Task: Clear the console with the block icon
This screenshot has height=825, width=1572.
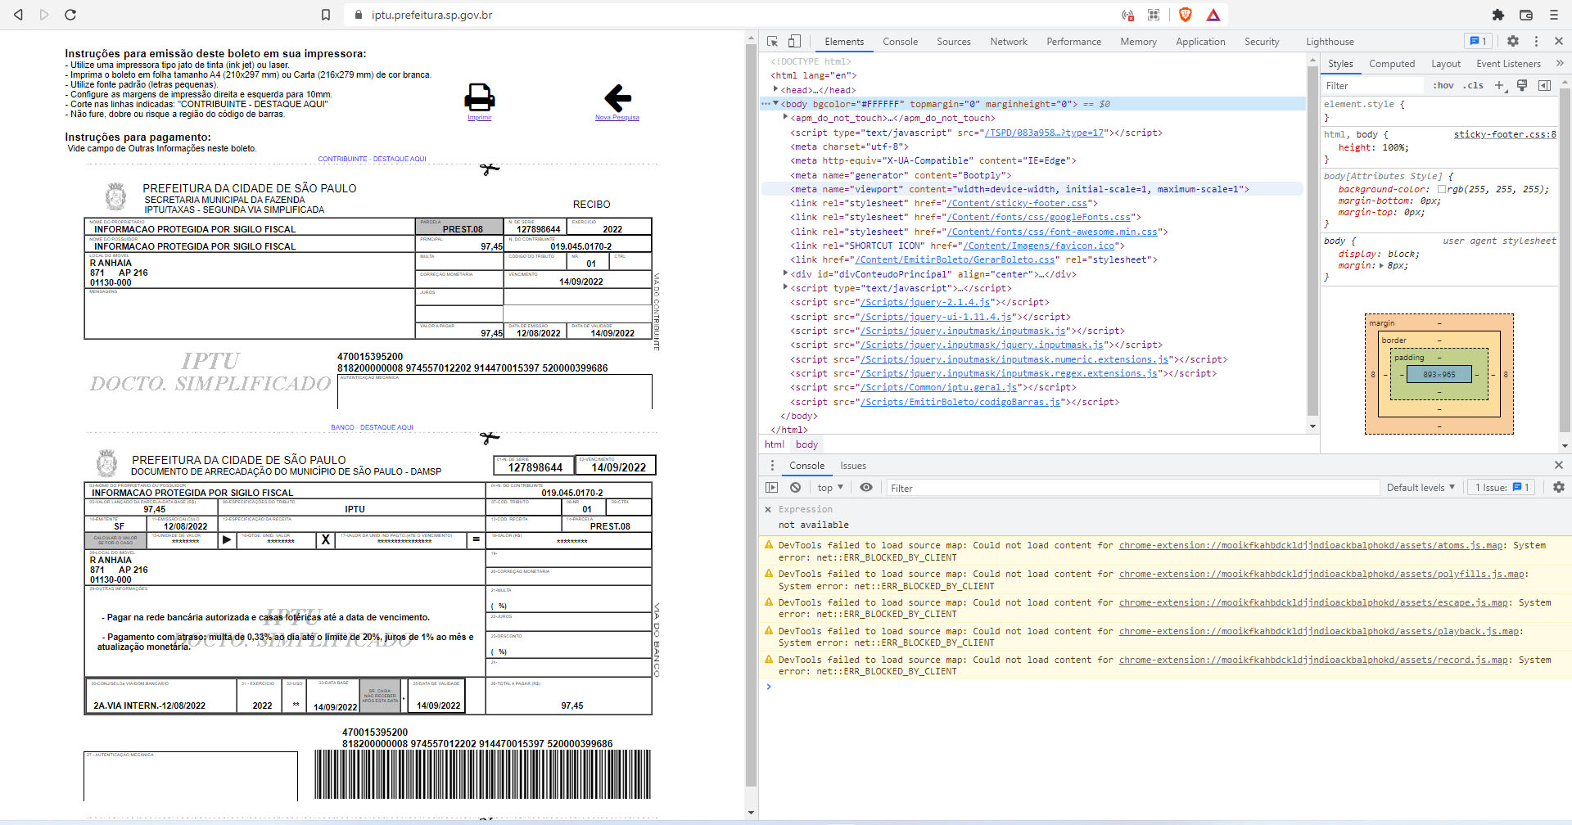Action: click(x=795, y=487)
